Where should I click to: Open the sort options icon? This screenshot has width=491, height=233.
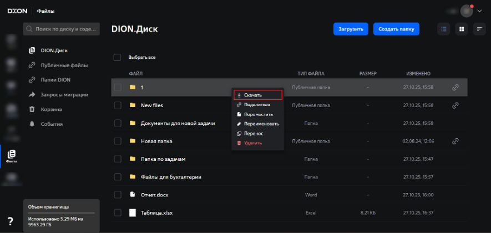point(479,29)
